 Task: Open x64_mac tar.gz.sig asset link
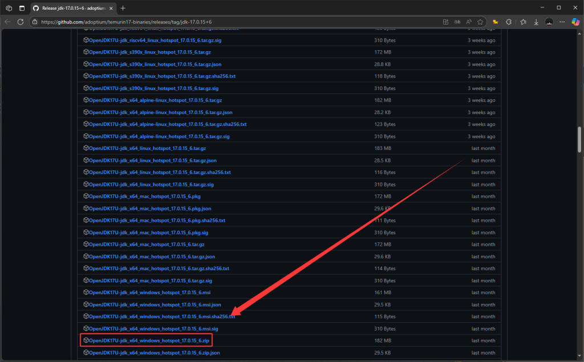point(150,281)
